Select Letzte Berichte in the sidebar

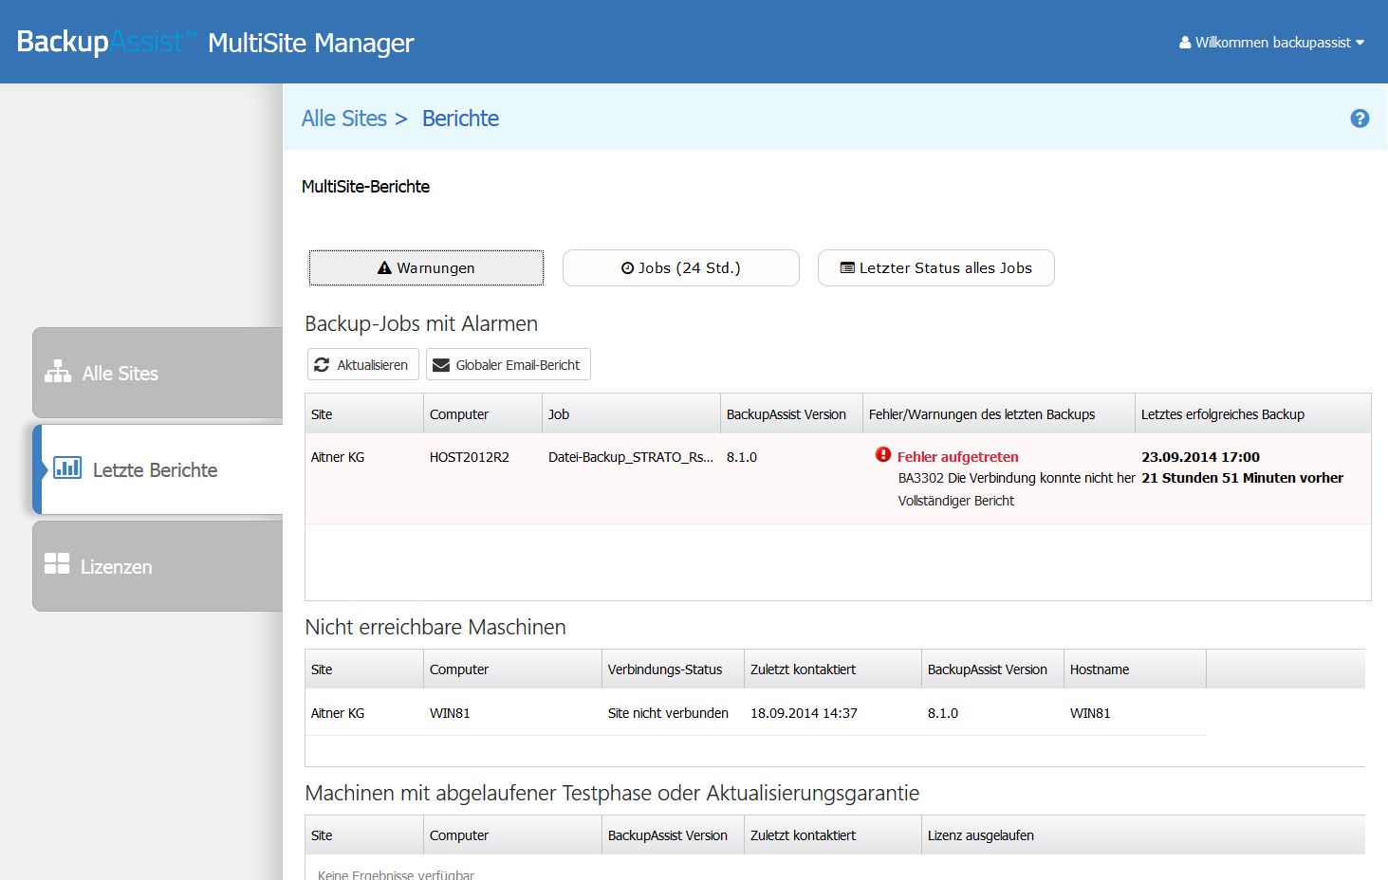click(159, 469)
